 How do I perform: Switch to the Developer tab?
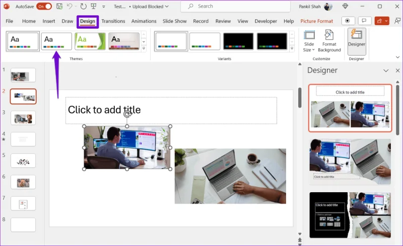[x=266, y=21]
